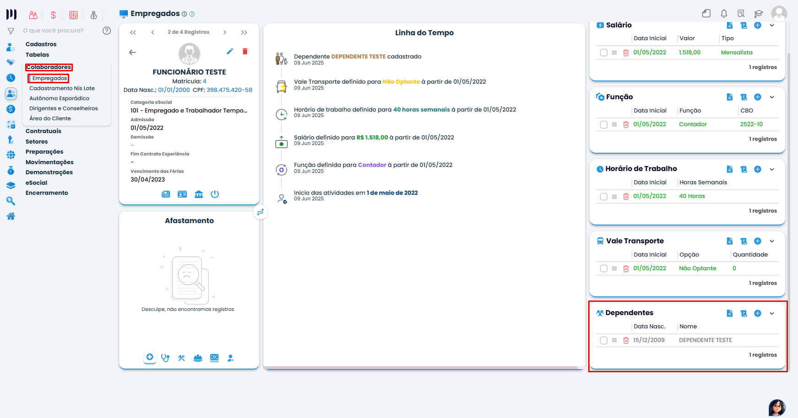Click the pencil edit icon for employee
The image size is (798, 418).
230,51
